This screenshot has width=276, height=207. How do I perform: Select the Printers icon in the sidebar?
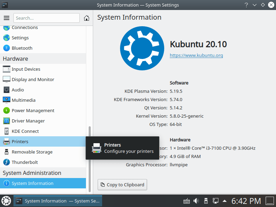7,141
